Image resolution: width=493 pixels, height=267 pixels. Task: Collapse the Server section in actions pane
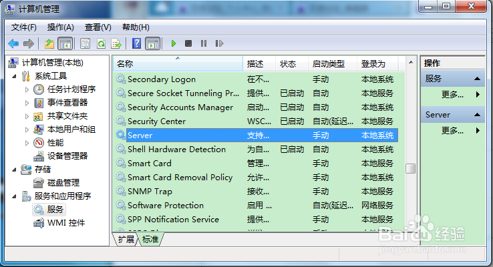click(x=477, y=115)
